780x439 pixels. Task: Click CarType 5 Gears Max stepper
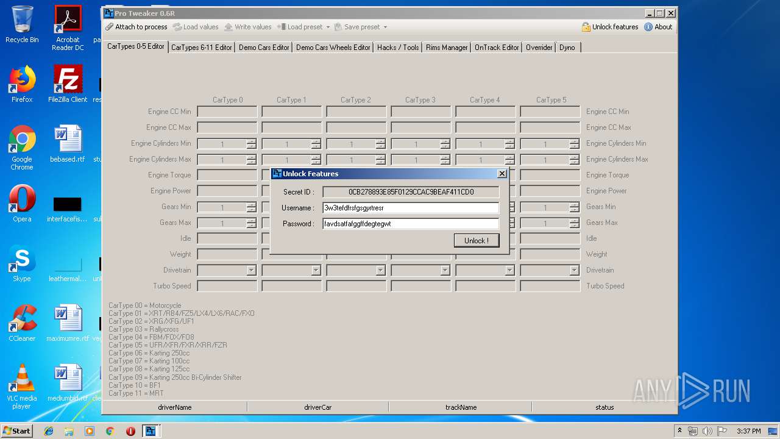pos(574,223)
